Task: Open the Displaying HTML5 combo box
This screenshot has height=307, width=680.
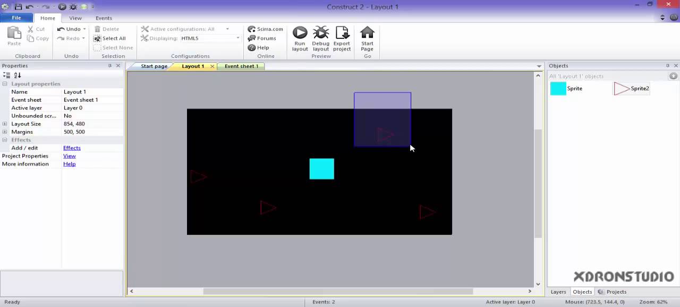Action: [x=210, y=38]
